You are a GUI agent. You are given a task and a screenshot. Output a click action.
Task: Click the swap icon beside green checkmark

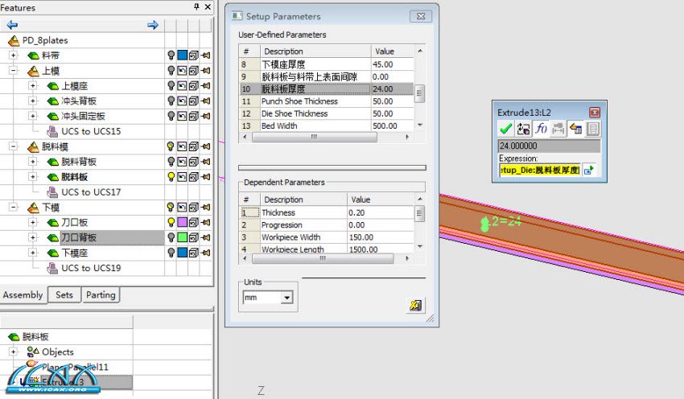(x=523, y=129)
